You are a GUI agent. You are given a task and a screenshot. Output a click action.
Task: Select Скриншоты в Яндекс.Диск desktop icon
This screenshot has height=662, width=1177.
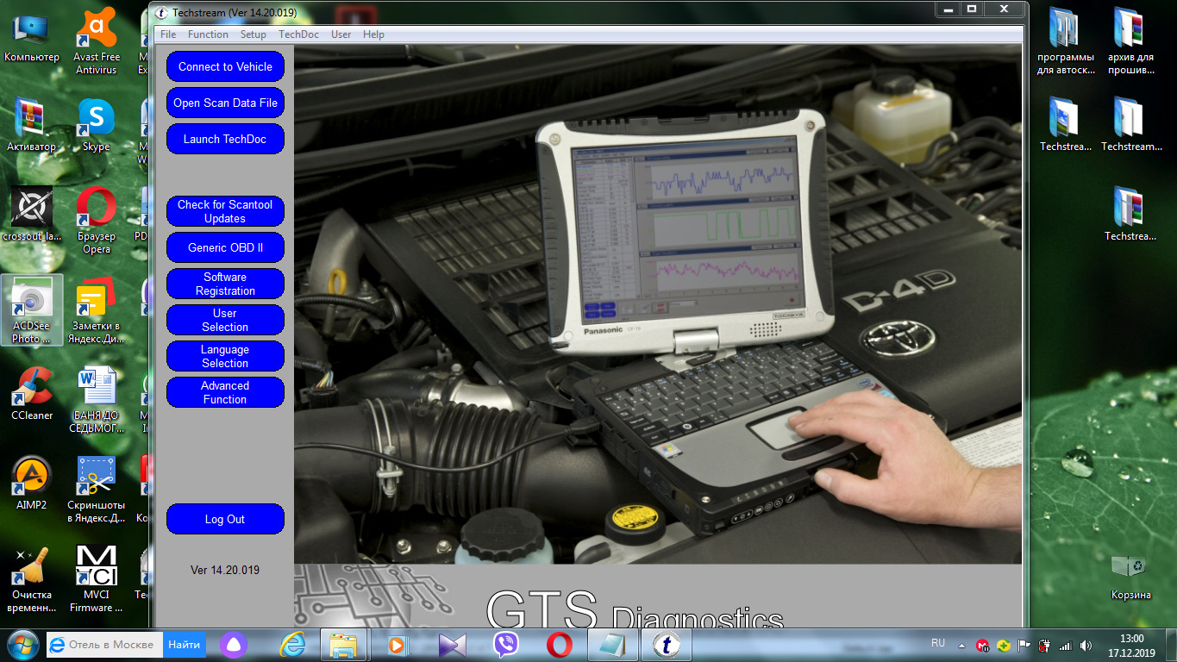click(97, 490)
